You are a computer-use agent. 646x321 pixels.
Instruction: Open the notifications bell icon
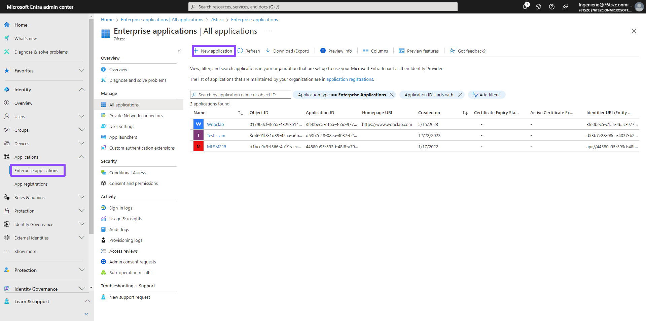pos(525,7)
